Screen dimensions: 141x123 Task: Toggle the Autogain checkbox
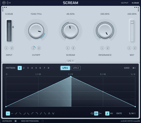point(16,121)
